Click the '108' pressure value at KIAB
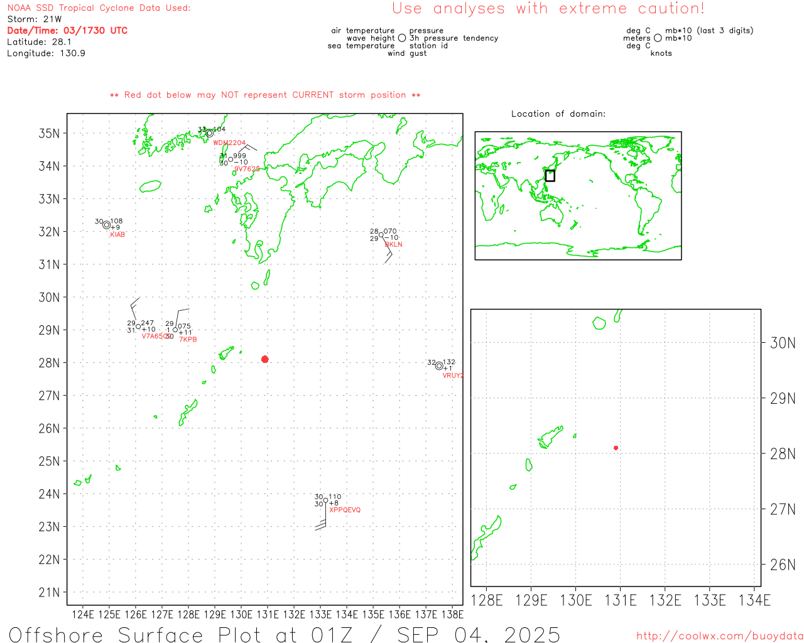Image resolution: width=804 pixels, height=643 pixels. point(117,221)
